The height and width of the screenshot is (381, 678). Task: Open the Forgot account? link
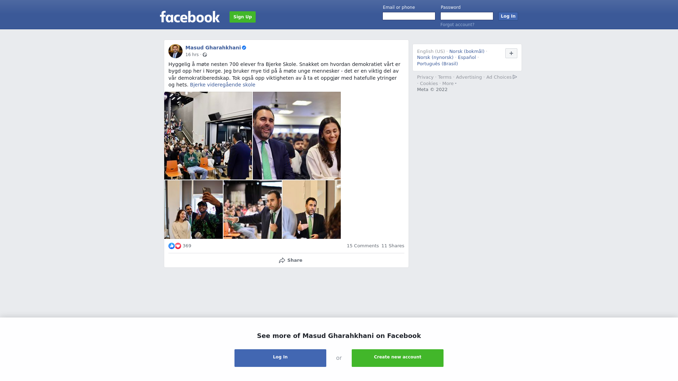[x=457, y=25]
